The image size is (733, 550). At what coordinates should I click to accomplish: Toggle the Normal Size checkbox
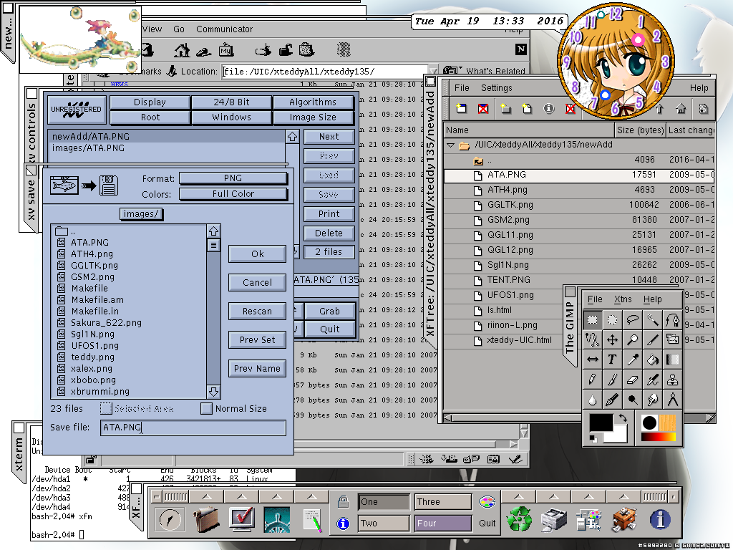(x=207, y=409)
